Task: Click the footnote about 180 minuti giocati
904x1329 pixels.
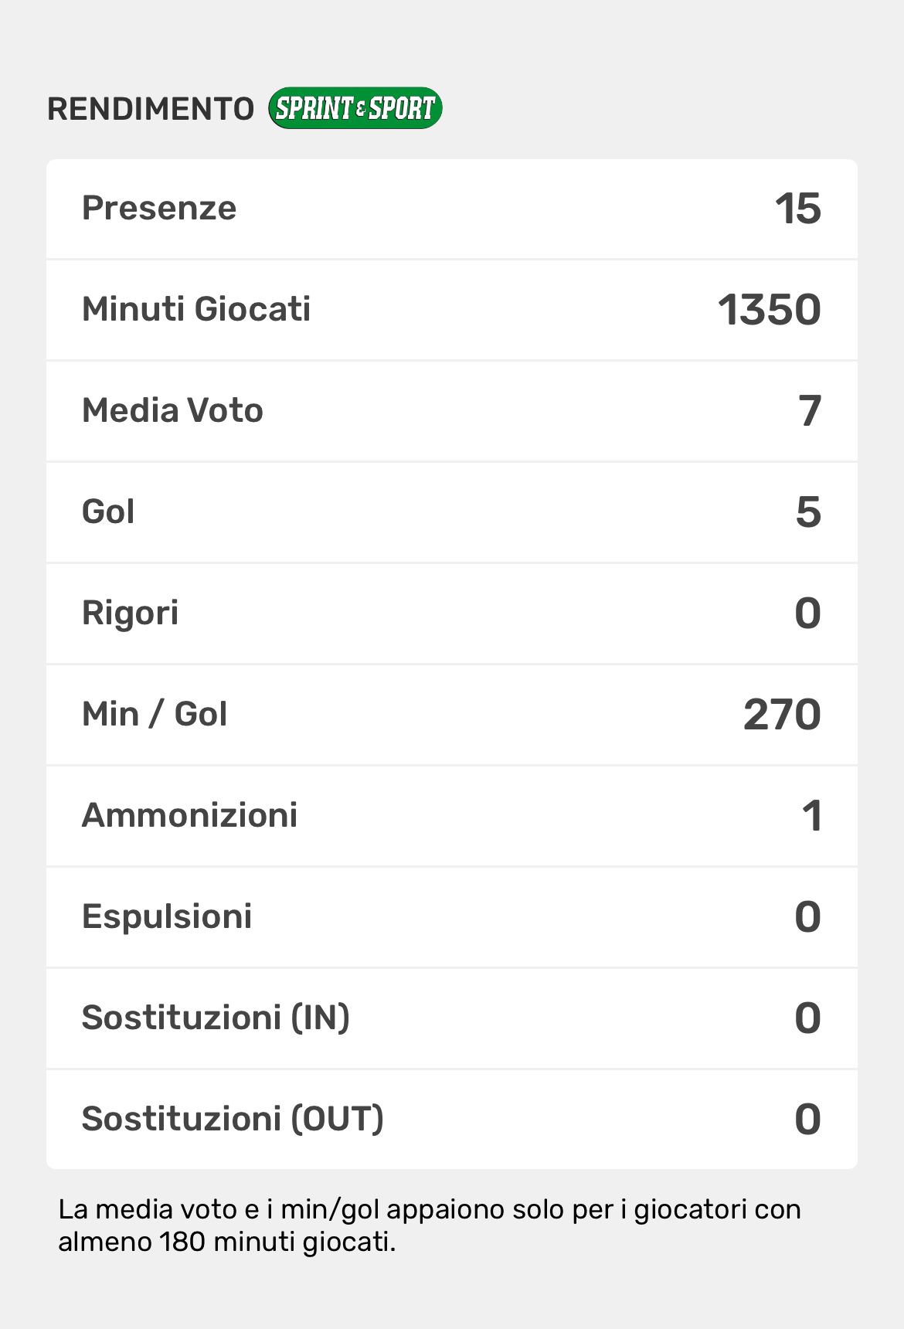Action: 429,1225
